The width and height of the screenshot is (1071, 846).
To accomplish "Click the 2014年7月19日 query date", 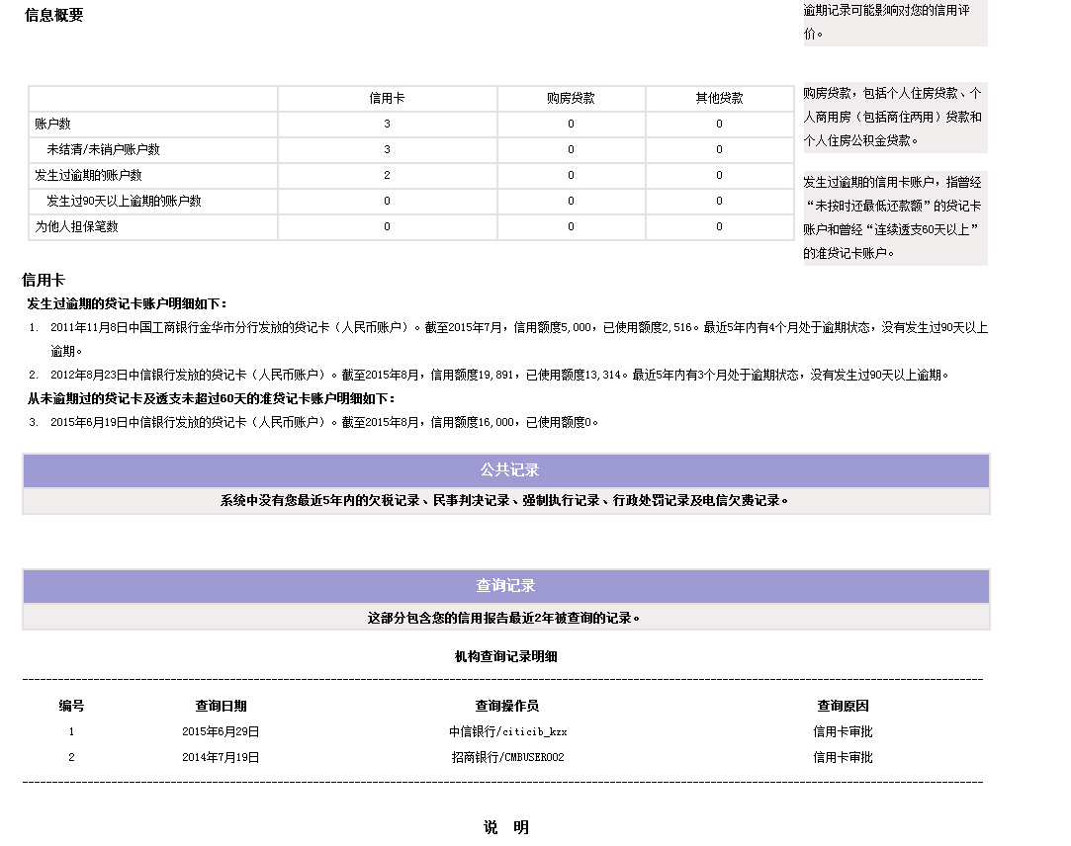I will pos(221,757).
